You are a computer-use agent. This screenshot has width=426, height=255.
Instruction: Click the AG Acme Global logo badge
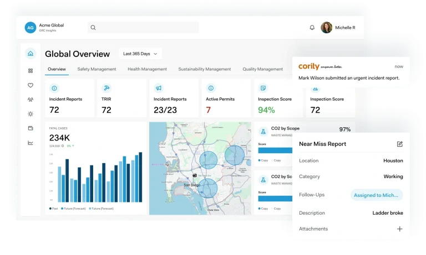[x=31, y=28]
